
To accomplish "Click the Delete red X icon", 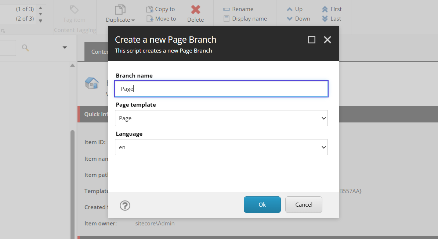I will point(195,10).
